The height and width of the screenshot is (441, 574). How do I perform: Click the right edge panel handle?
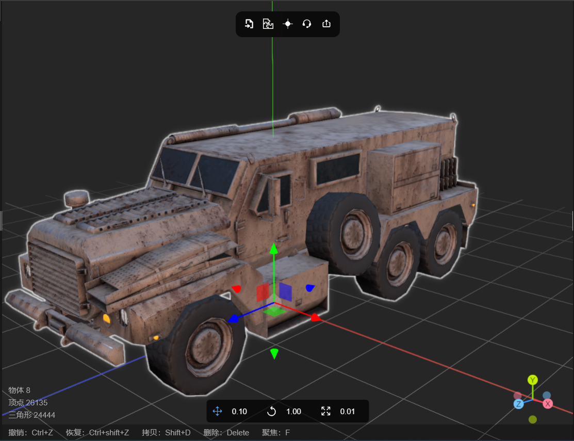point(572,221)
